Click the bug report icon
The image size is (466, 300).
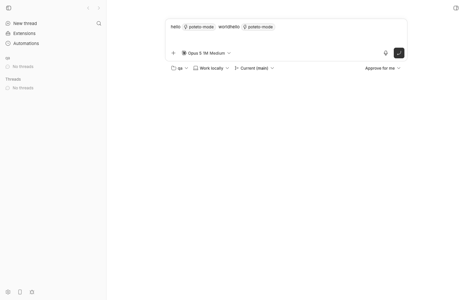(32, 292)
